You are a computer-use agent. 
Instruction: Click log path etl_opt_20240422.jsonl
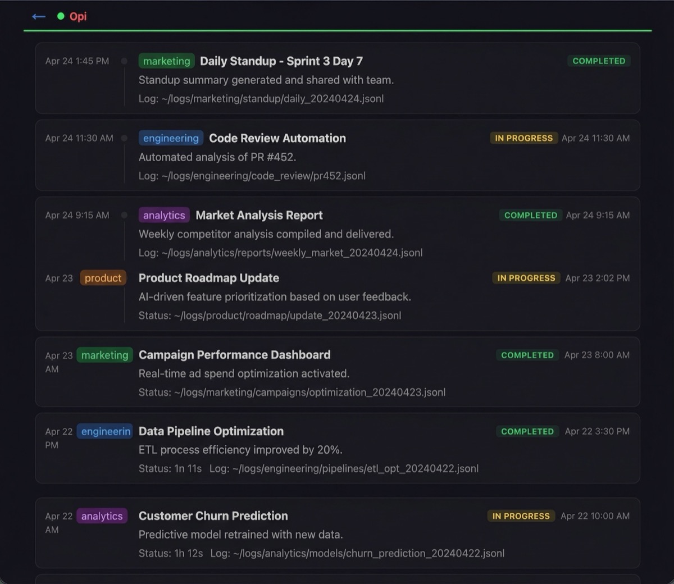(344, 468)
